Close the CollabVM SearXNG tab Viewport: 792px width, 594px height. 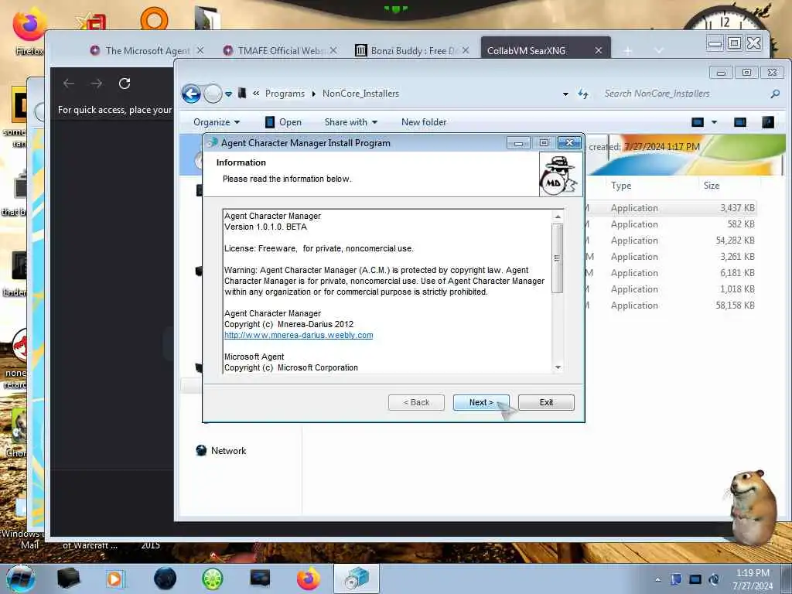click(599, 50)
